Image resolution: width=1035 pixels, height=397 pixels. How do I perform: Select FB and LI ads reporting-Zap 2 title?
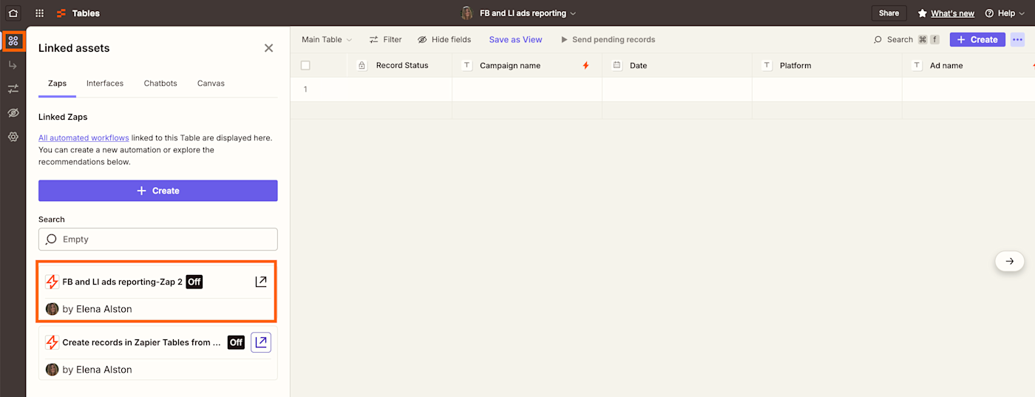click(x=123, y=282)
